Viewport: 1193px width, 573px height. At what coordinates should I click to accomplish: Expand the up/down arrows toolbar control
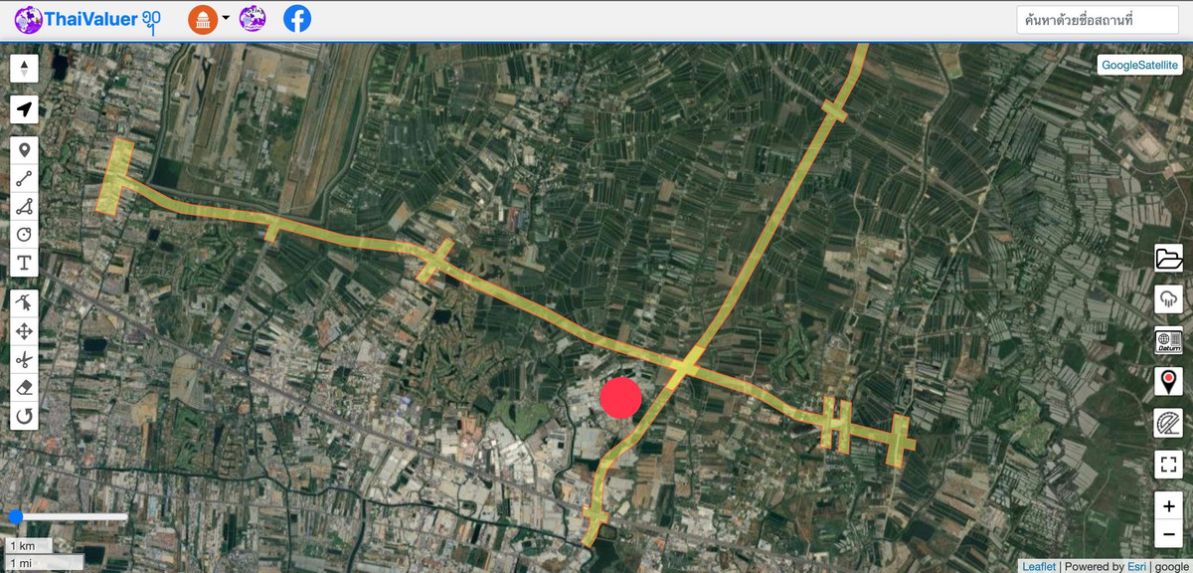point(24,69)
